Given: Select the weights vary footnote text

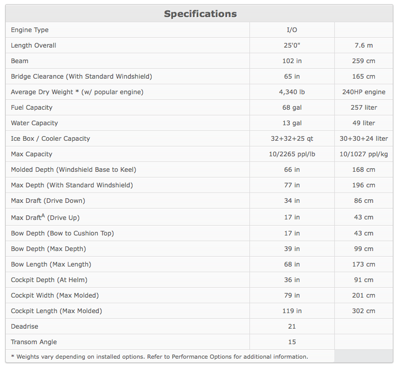Looking at the screenshot, I should tap(159, 357).
